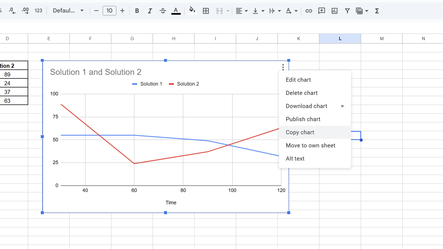This screenshot has height=249, width=443.
Task: Click the increase decimal places icon
Action: (x=25, y=11)
